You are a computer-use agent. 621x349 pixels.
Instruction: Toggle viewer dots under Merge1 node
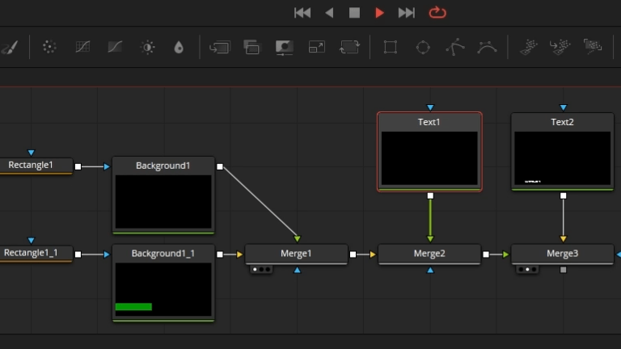(261, 270)
